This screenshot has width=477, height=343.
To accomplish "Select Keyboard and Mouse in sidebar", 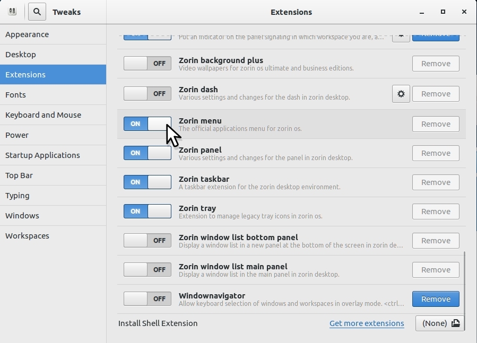I will [x=43, y=115].
